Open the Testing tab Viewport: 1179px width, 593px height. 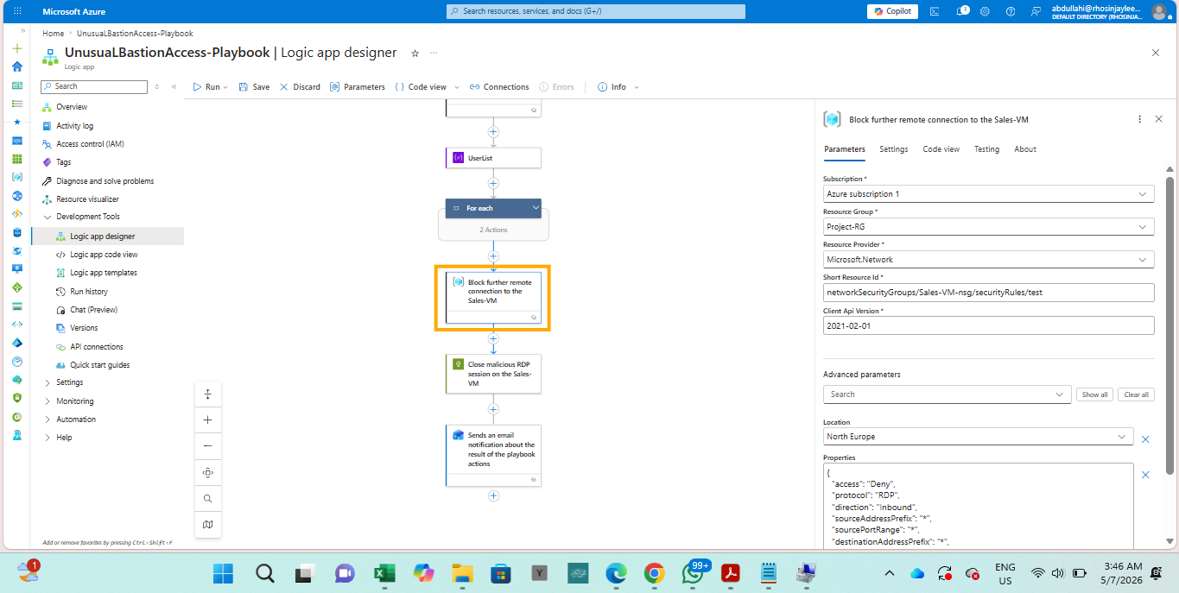coord(986,149)
